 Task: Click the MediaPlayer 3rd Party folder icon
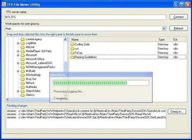coord(22,51)
